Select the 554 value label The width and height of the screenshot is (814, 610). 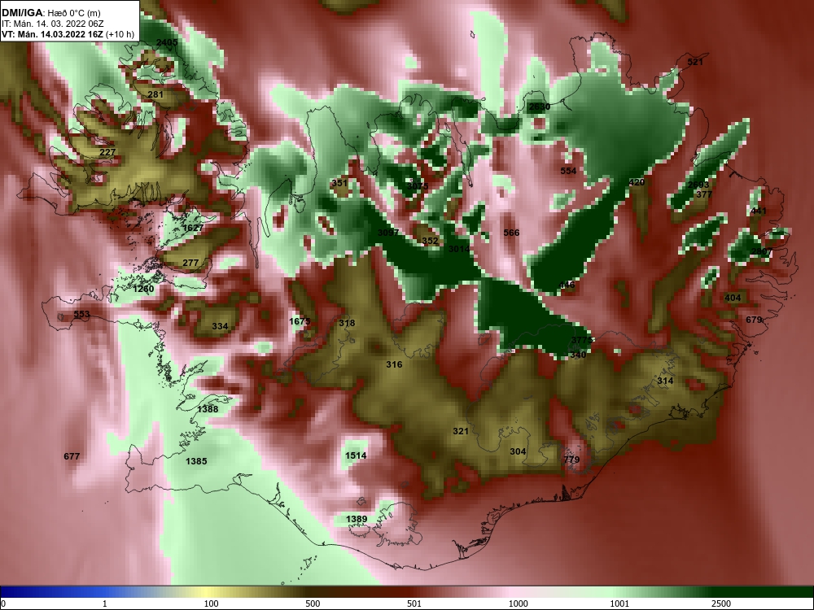568,171
